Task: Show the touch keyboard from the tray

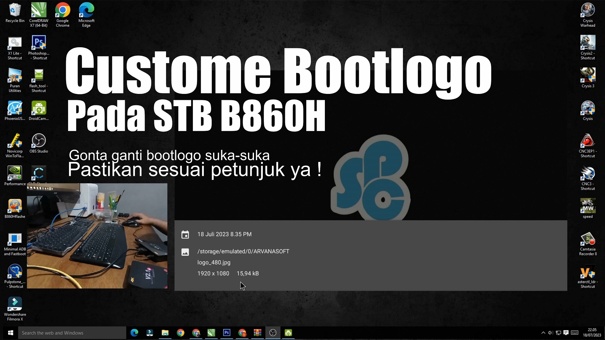Action: tap(575, 333)
